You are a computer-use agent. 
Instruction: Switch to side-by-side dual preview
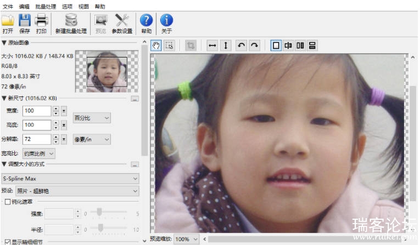click(x=300, y=45)
